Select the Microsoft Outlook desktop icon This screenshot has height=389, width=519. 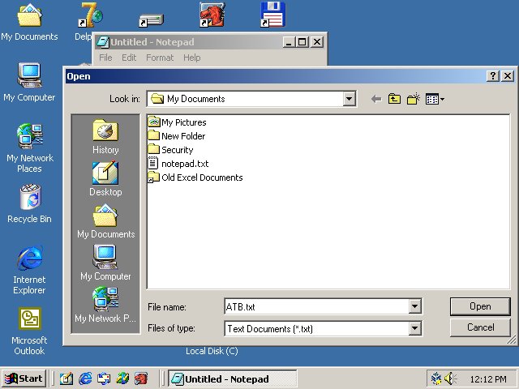coord(29,331)
